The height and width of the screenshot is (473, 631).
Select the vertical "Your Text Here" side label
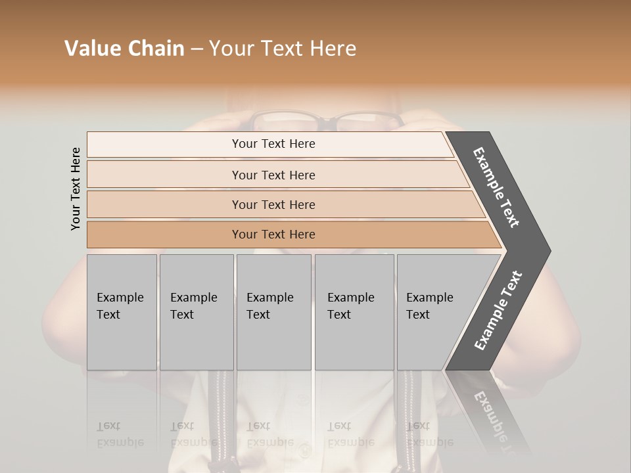(76, 189)
